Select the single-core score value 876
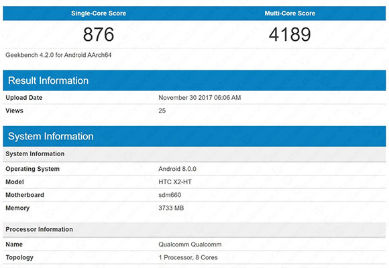The image size is (389, 268). tap(99, 34)
